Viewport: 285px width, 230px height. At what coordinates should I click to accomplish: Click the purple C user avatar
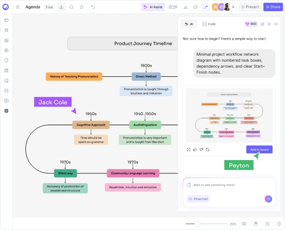pos(221,7)
